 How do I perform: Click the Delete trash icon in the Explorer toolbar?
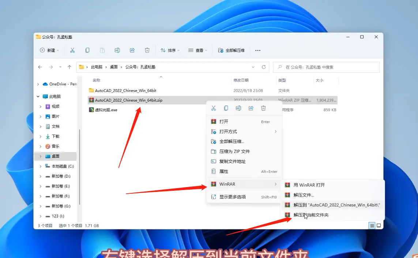(x=147, y=50)
